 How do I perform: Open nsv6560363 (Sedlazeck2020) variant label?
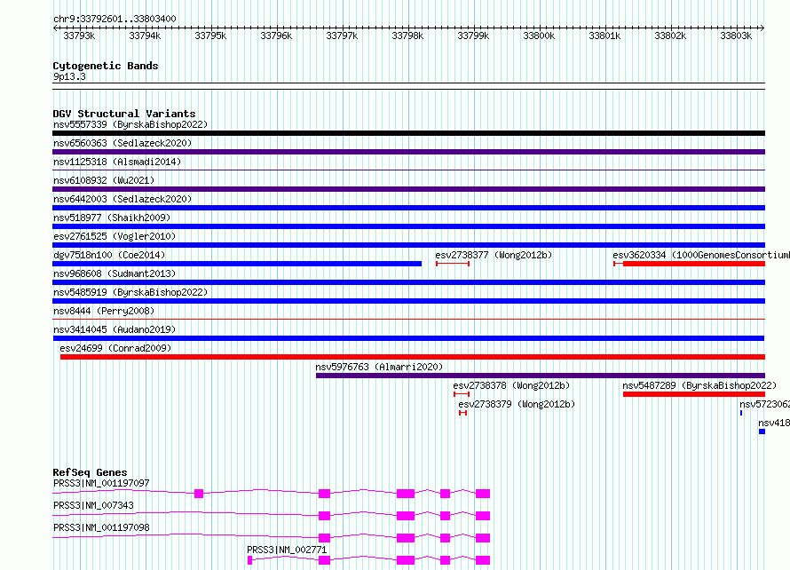(122, 143)
